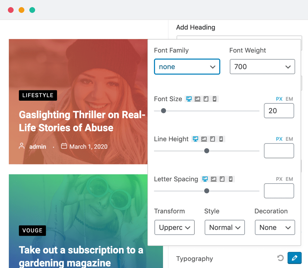Select desktop device icon for Font Size
Screen dimensions: 308x268
pos(189,99)
